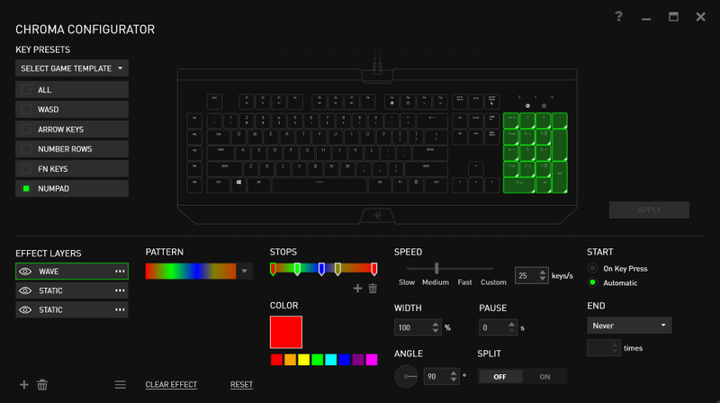Select the WAVE effect layer
This screenshot has width=720, height=403.
pos(72,272)
